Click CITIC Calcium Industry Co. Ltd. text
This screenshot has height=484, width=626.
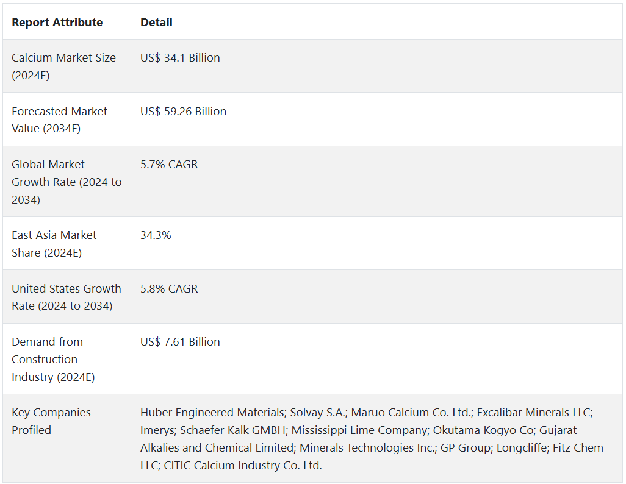(x=242, y=466)
